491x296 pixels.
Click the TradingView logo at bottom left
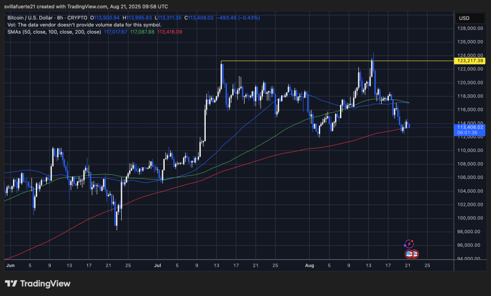click(38, 283)
